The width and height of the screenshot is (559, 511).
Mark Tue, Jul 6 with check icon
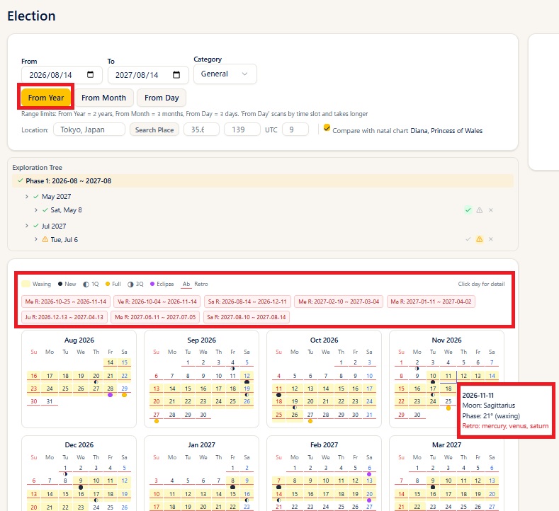click(x=468, y=239)
